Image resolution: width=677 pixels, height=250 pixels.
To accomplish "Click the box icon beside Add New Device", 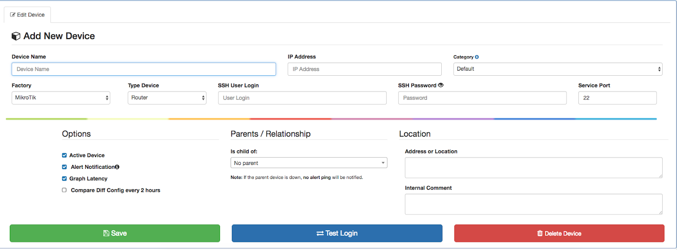I will (x=16, y=36).
